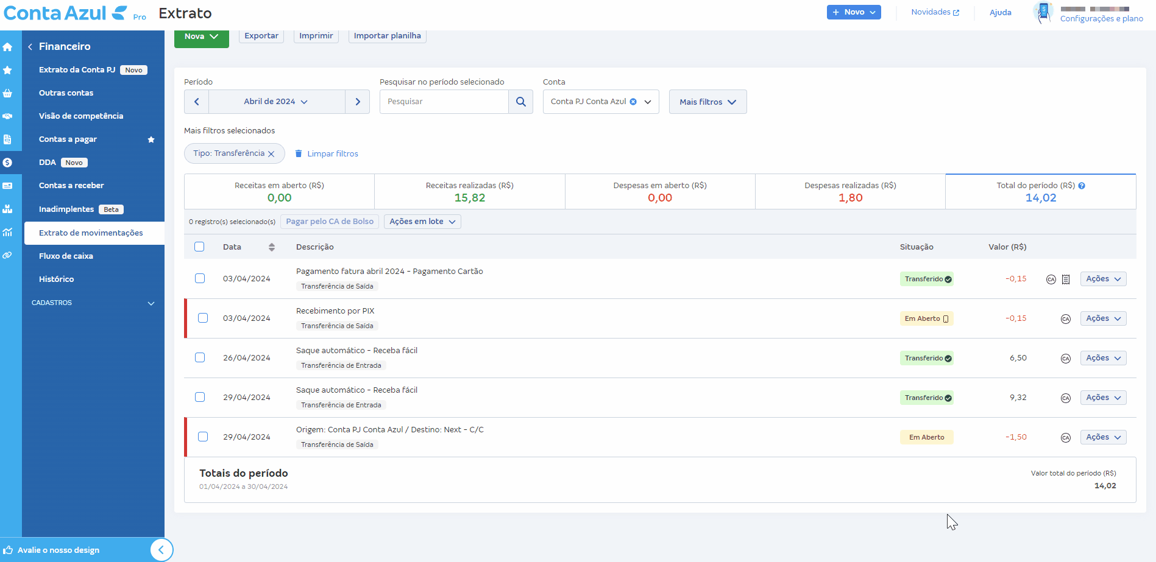Collapse sidebar with round chevron button
1156x562 pixels.
point(161,550)
